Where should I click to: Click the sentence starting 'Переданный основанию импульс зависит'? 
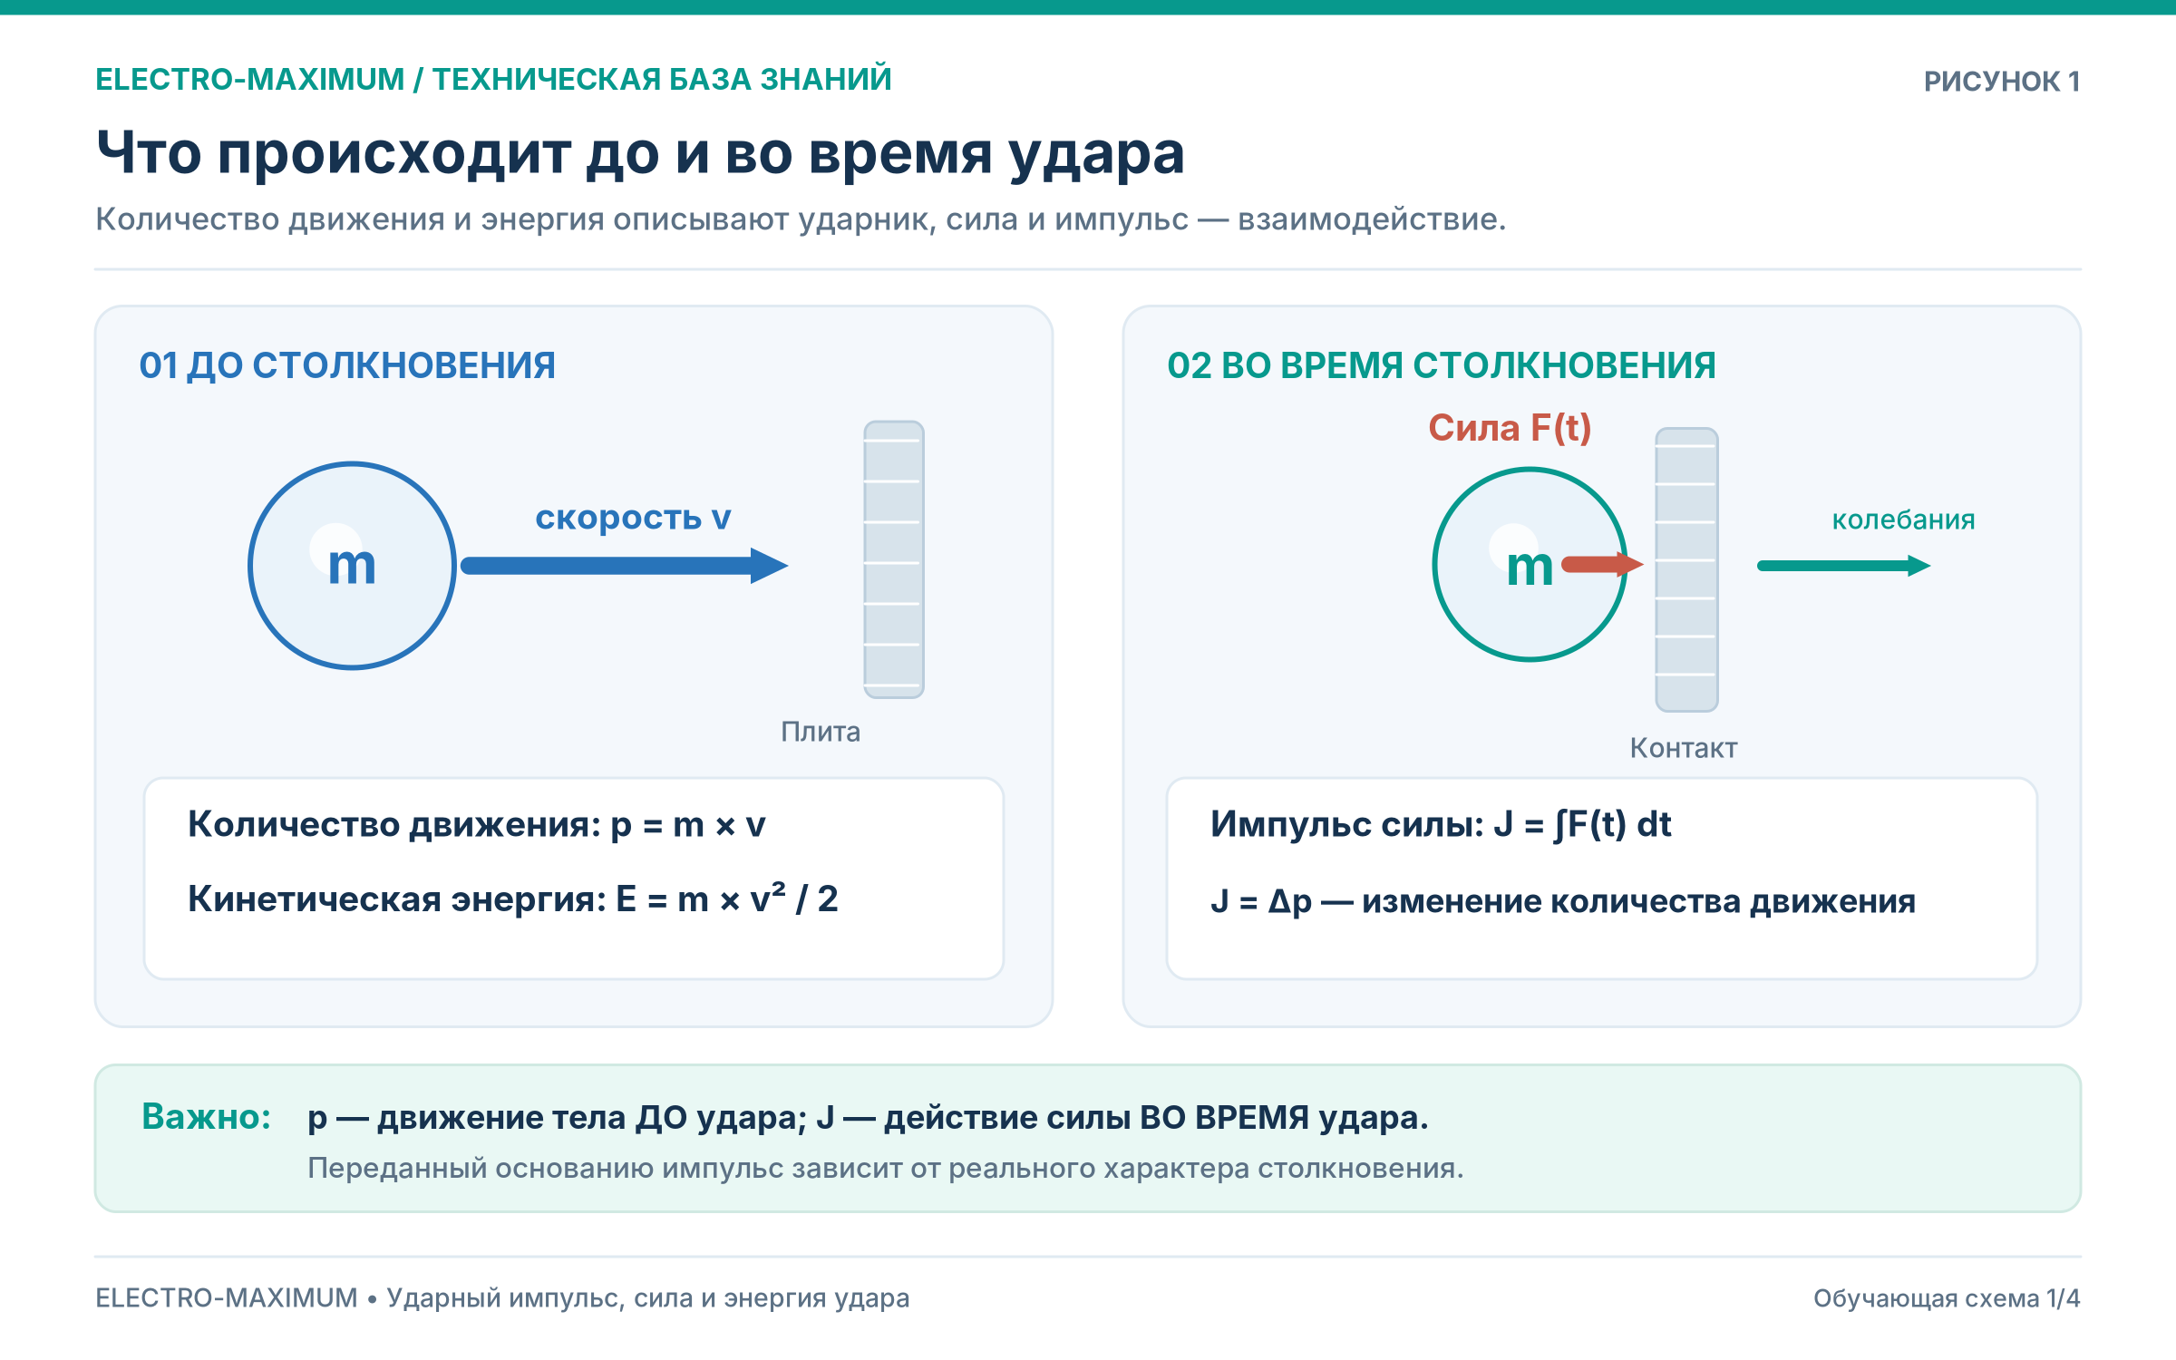pos(886,1169)
